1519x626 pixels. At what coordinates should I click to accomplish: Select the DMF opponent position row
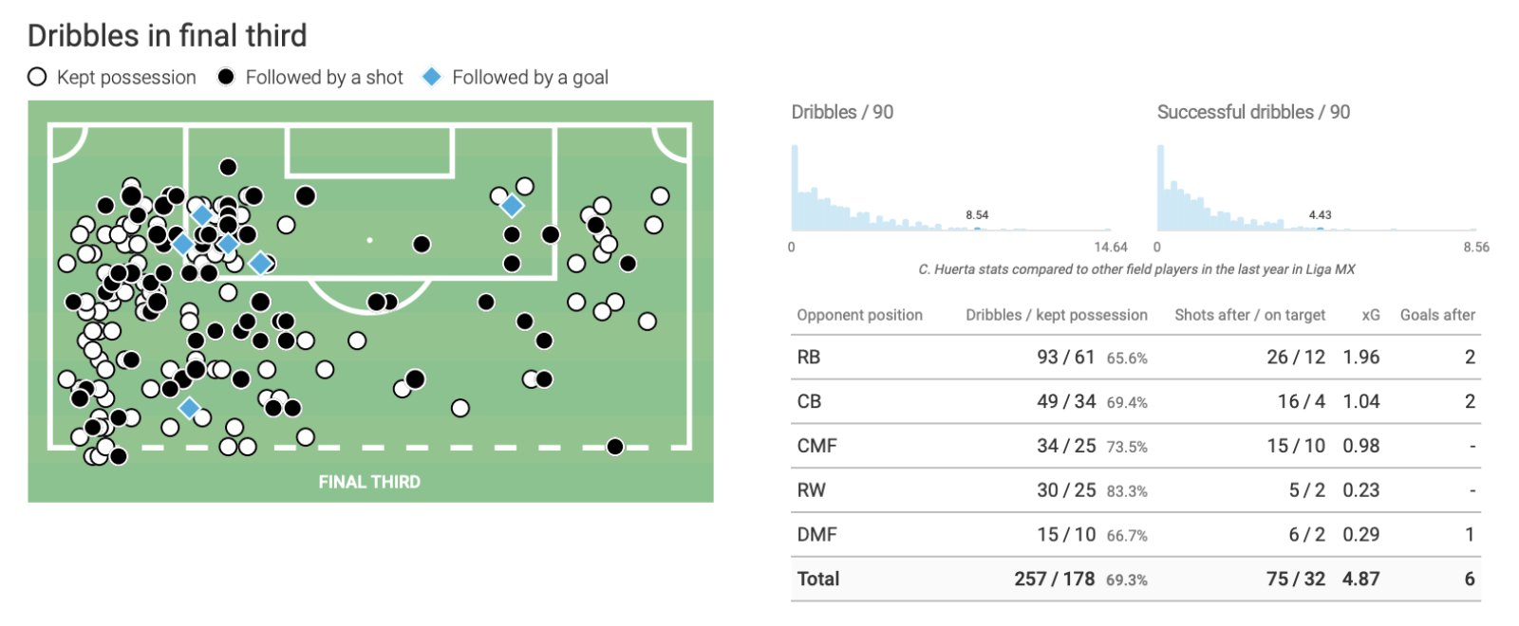pyautogui.click(x=1135, y=535)
